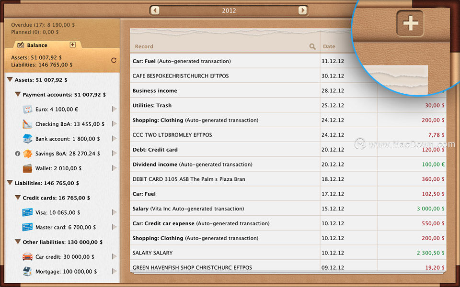Open arrow next to Euro account
Viewport: 460px width, 287px height.
click(x=115, y=109)
